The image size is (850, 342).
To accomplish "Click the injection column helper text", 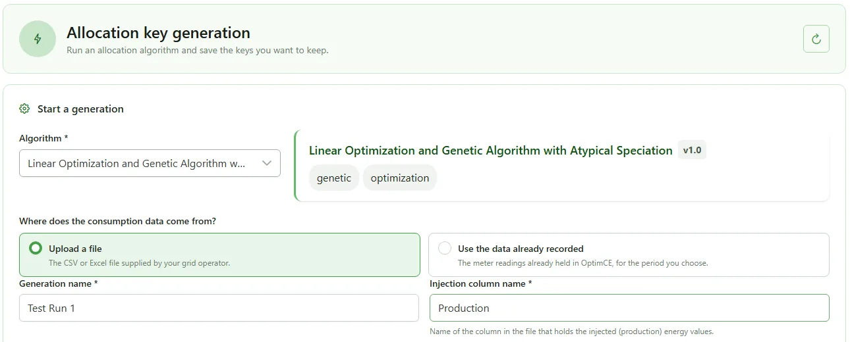I will point(571,331).
